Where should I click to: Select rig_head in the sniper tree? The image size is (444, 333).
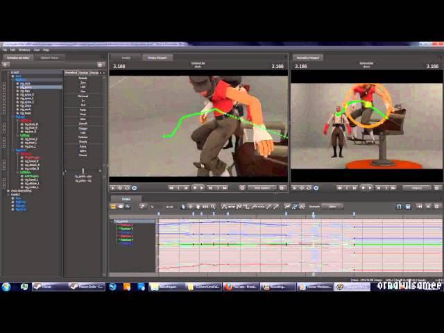click(26, 113)
